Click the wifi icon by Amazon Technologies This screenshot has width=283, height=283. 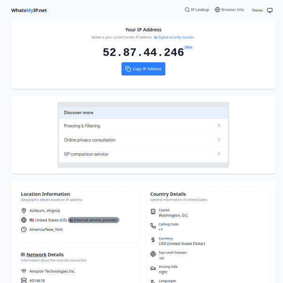24,271
